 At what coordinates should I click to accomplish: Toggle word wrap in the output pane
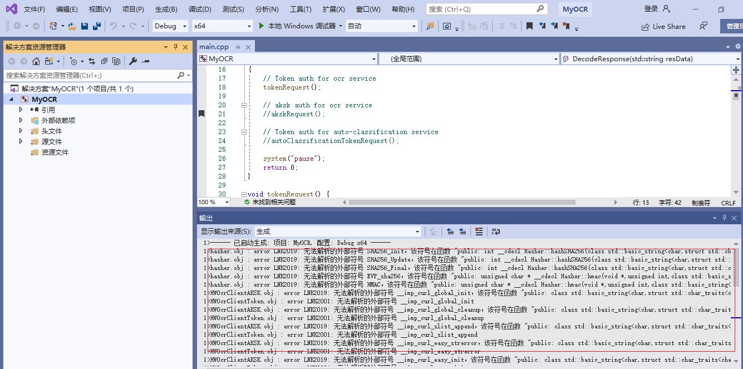(x=495, y=231)
